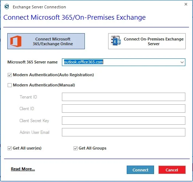Toggle the Get All Groups checkbox
Screen dimensions: 193x182
(75, 148)
